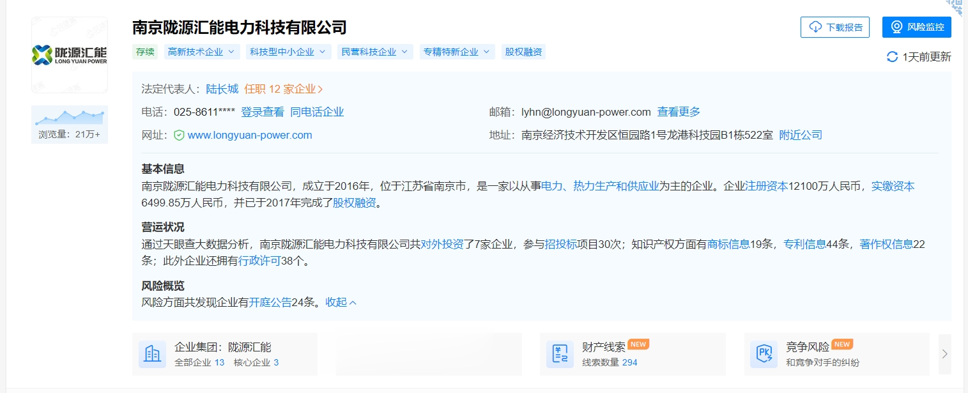Open 任职 12 家企业 link
Viewport: 968px width, 393px height.
(x=284, y=89)
